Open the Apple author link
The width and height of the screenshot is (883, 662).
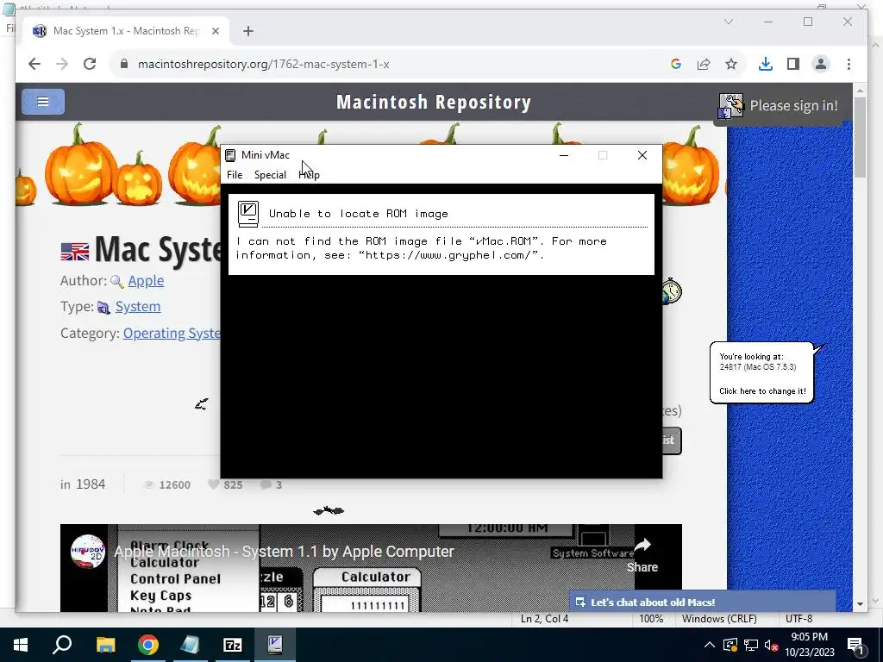pyautogui.click(x=146, y=280)
